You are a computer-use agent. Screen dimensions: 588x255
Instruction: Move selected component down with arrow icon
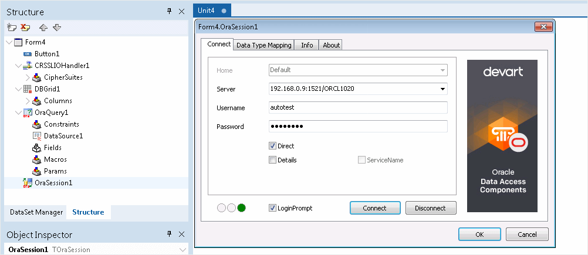56,28
